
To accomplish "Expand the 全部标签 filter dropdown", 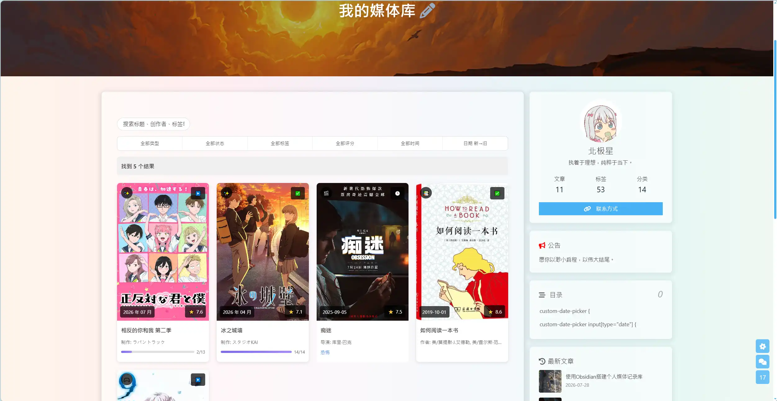I will 280,143.
